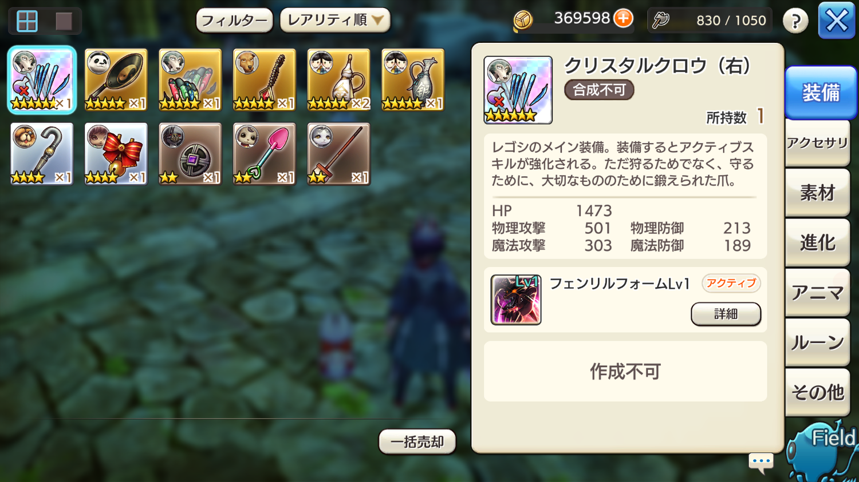Click the 一括売却 bulk sell button
Screen dimensions: 859x482
pyautogui.click(x=417, y=442)
